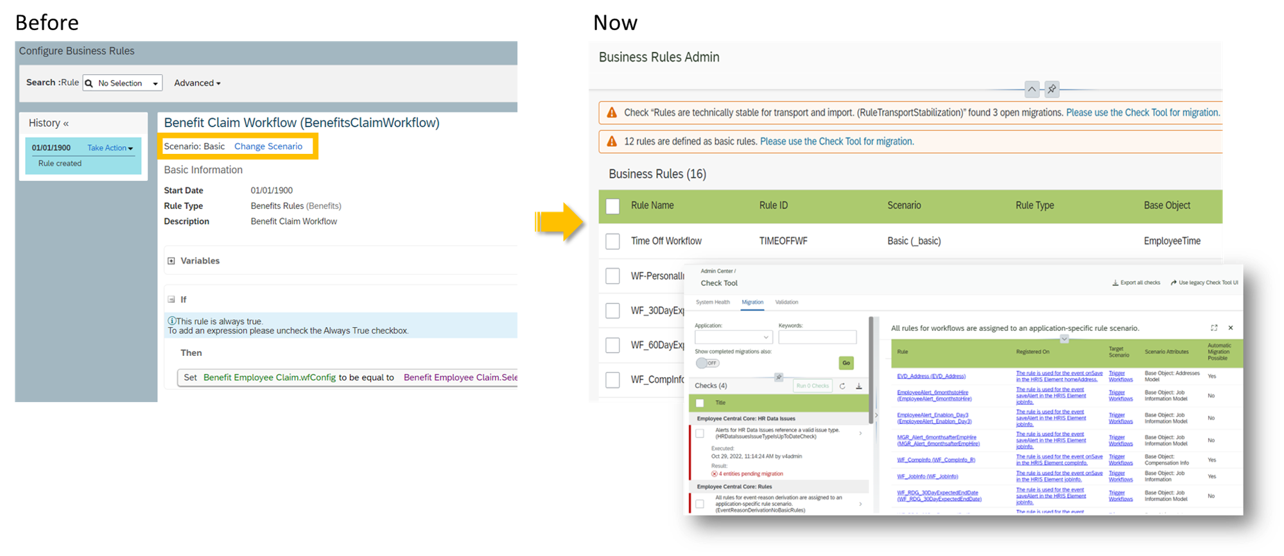This screenshot has width=1284, height=556.
Task: Switch to the Validation tab
Action: pos(786,302)
